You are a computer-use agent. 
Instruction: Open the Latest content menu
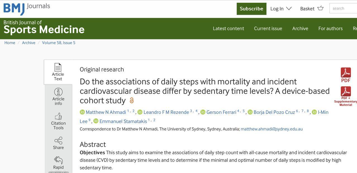tap(229, 28)
